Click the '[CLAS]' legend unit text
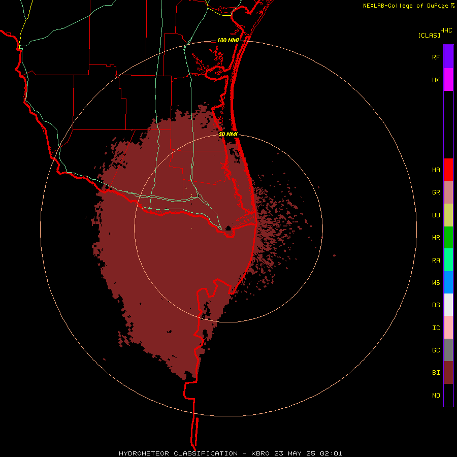 coord(429,35)
